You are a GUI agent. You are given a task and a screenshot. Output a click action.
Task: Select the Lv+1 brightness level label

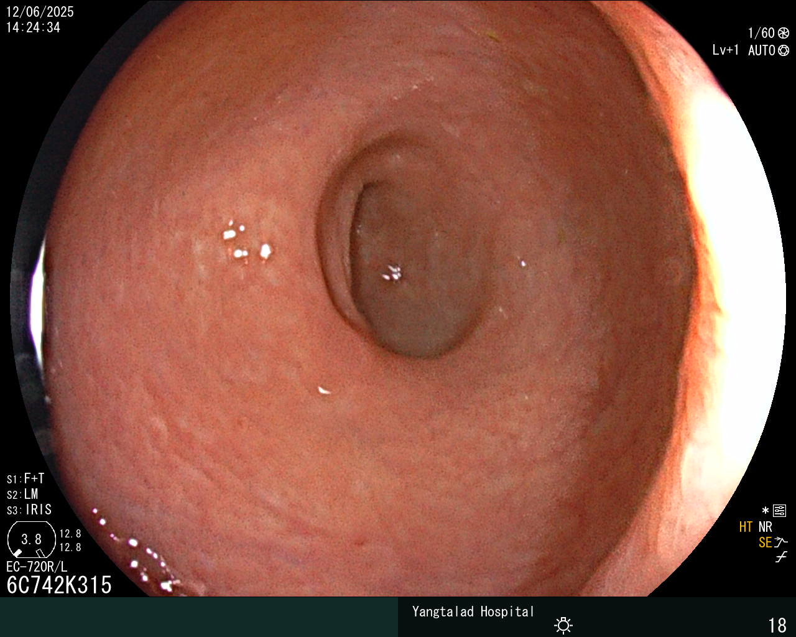(x=726, y=50)
